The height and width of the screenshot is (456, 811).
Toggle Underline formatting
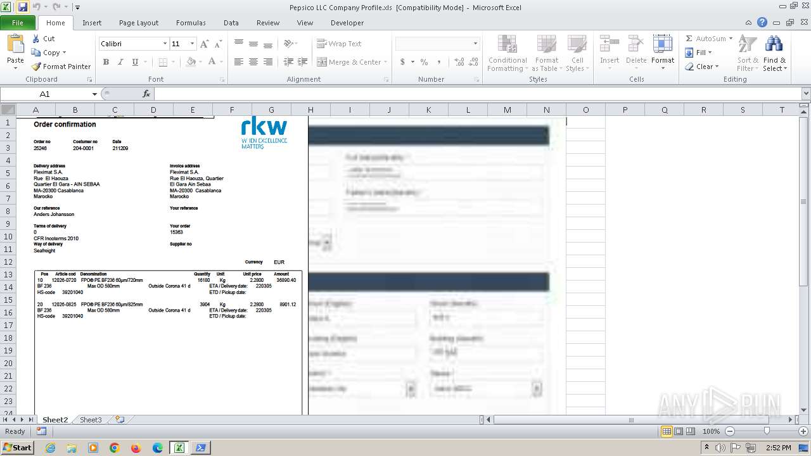(135, 62)
